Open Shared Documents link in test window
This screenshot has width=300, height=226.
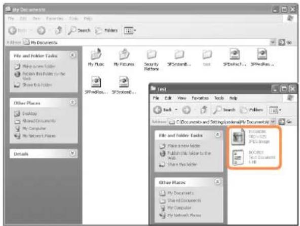pos(180,201)
